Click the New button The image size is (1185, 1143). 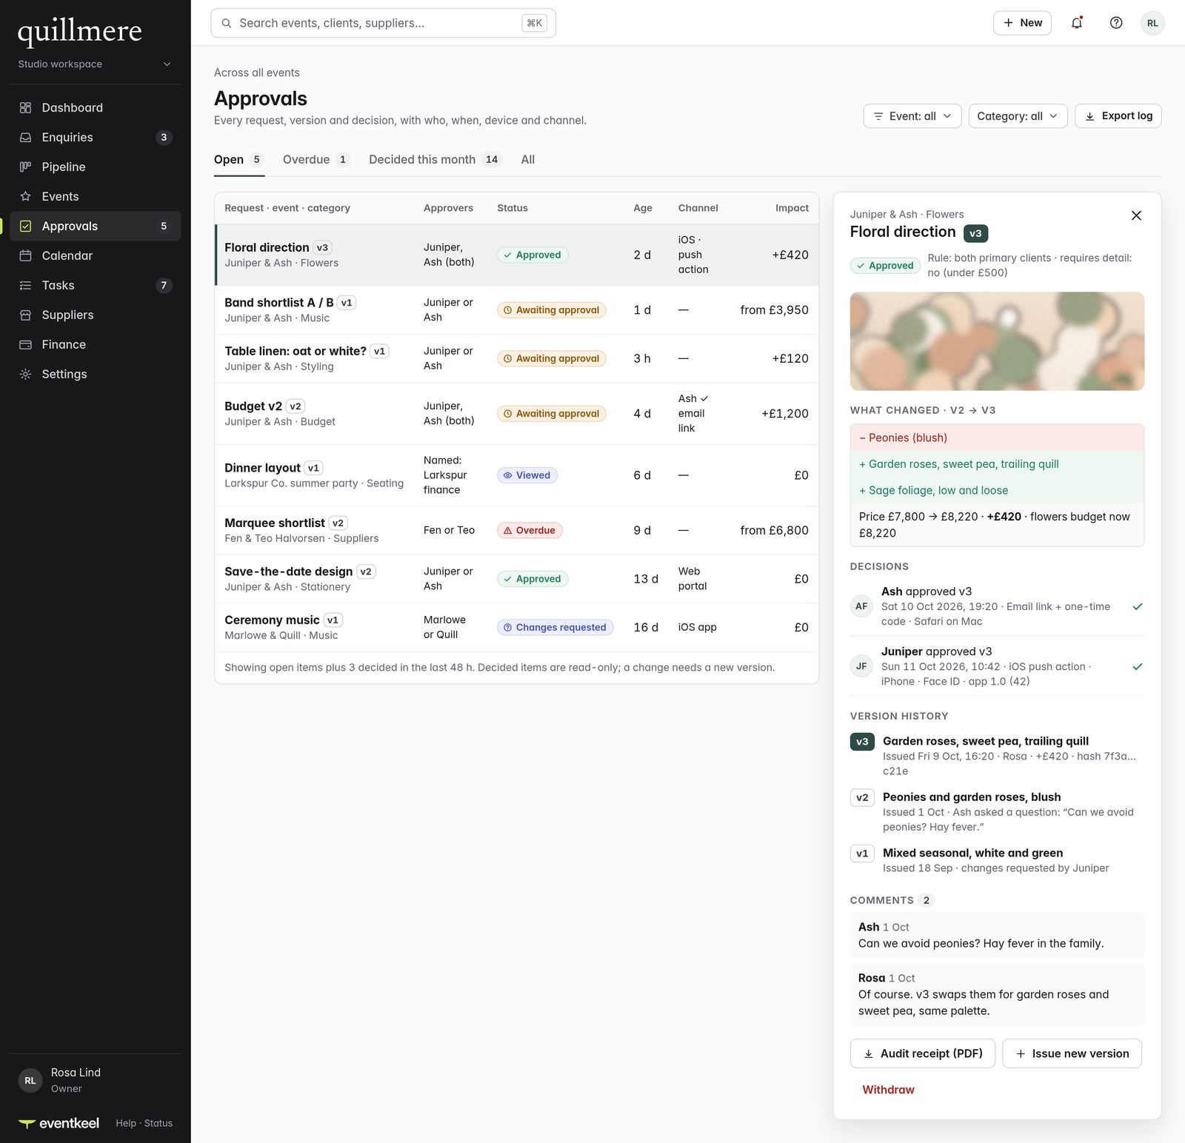[x=1022, y=23]
